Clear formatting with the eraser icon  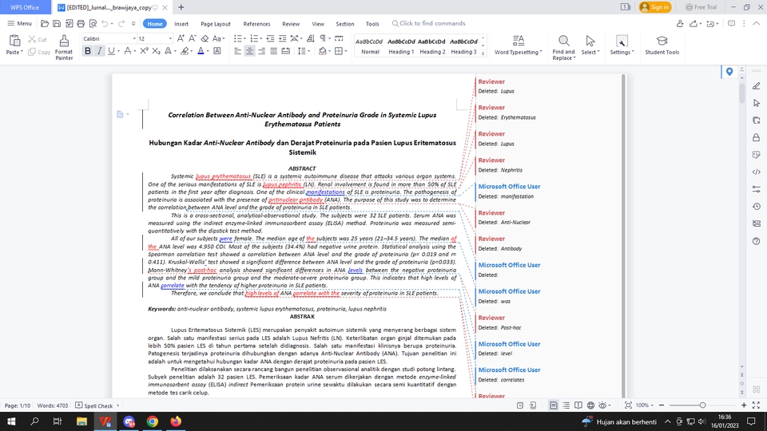tap(205, 38)
